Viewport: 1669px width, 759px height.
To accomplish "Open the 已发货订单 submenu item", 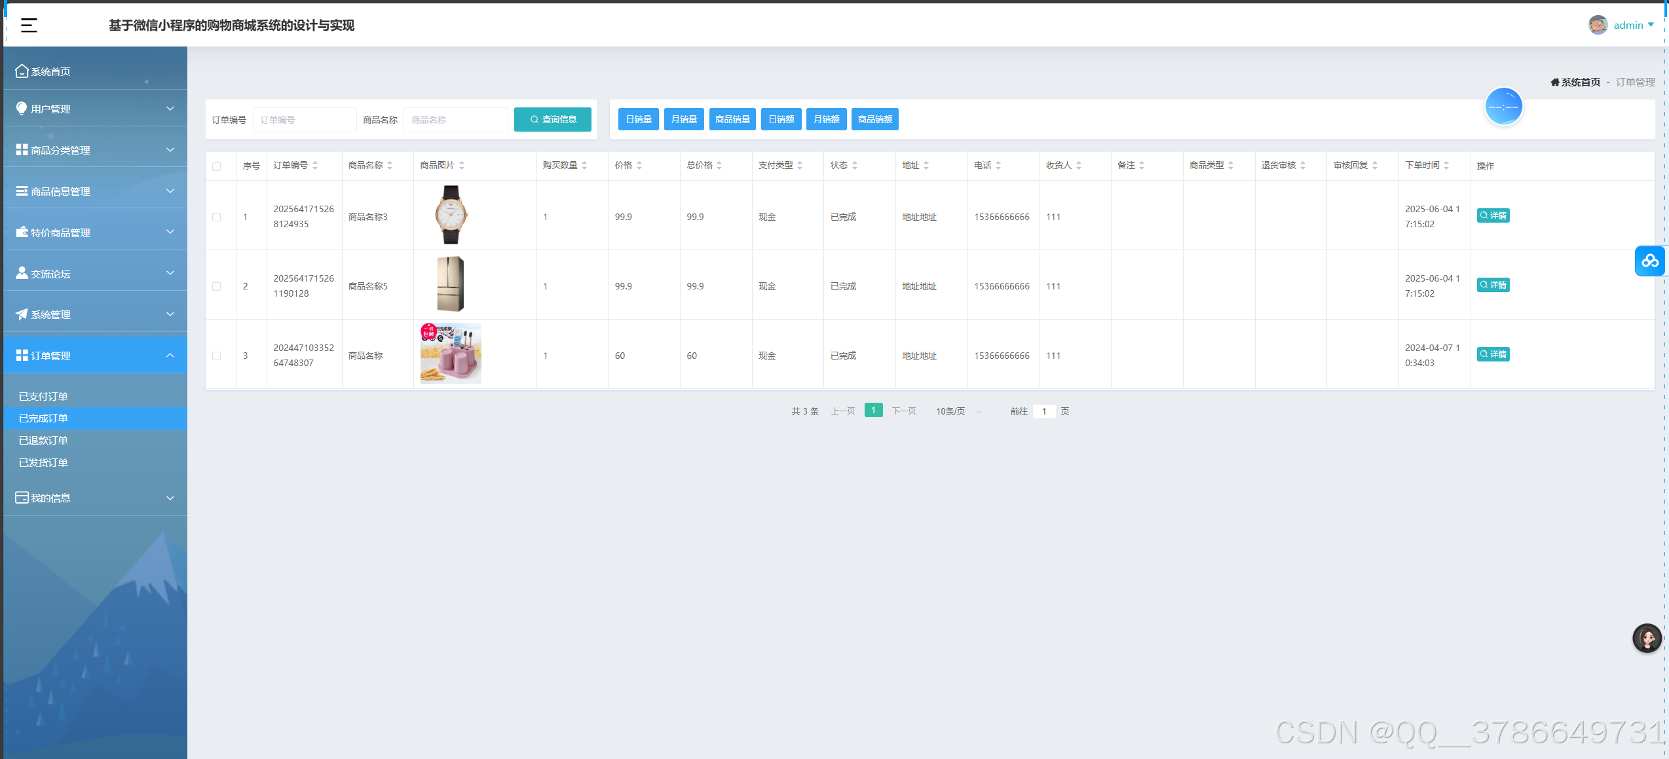I will [x=44, y=462].
